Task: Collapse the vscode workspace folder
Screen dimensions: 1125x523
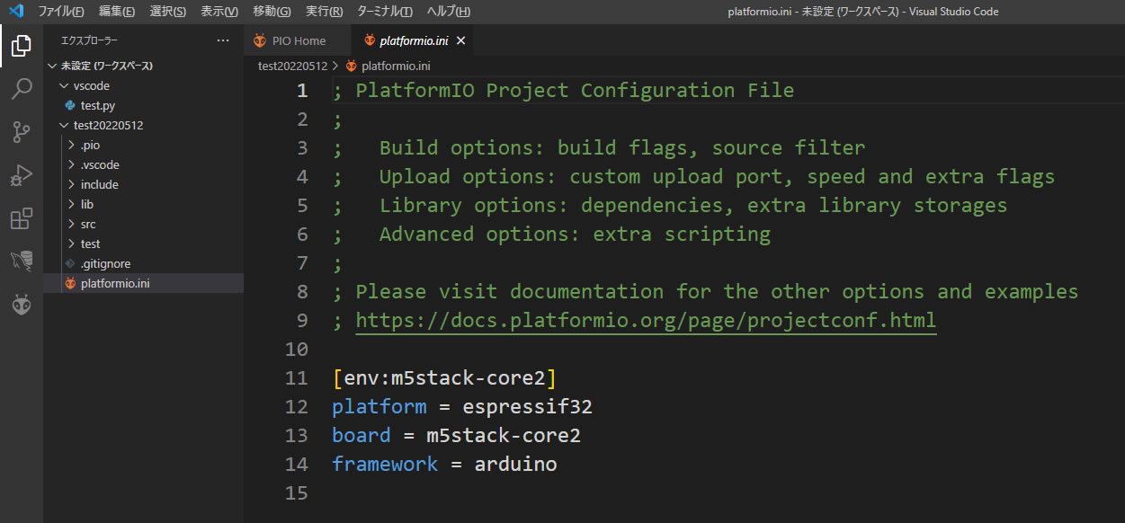Action: tap(91, 85)
